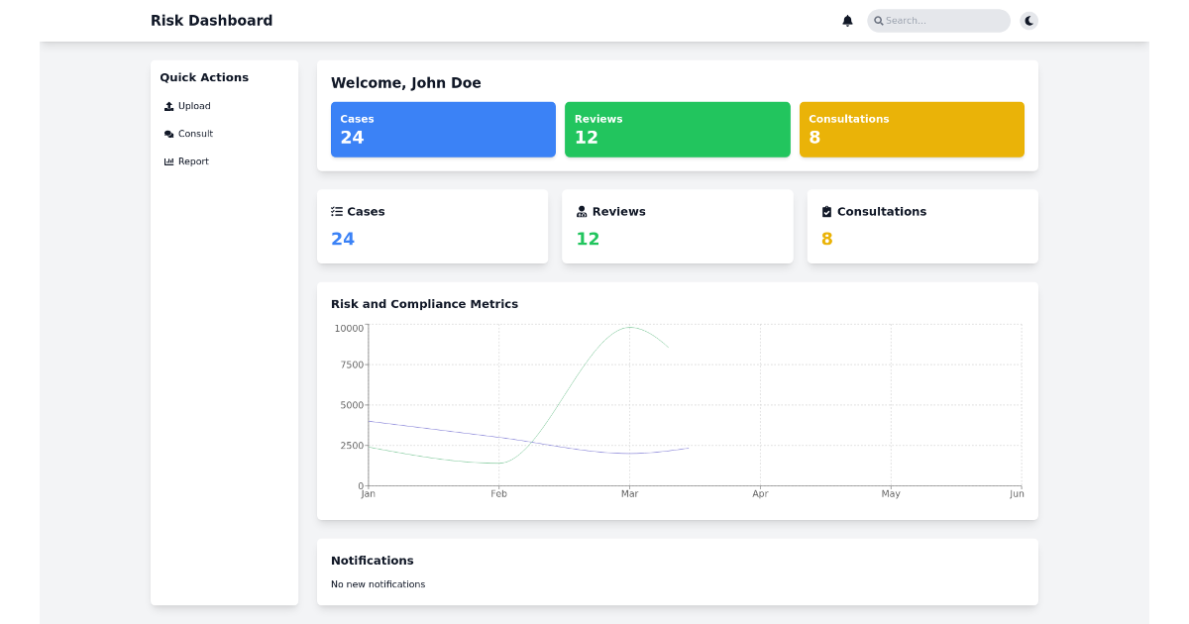Click the clipboard icon beside Consultations
Image resolution: width=1189 pixels, height=624 pixels.
827,210
